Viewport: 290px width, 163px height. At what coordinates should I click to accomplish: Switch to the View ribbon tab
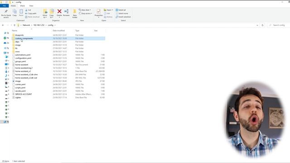pos(31,6)
